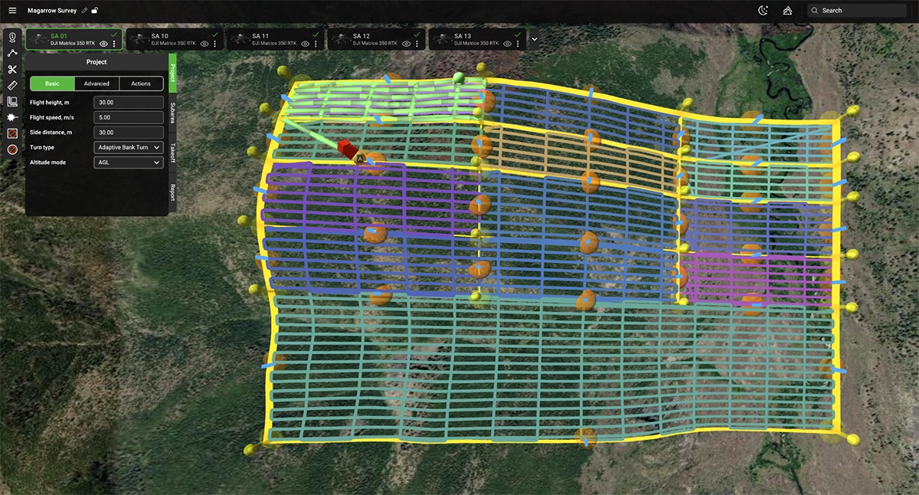Image resolution: width=919 pixels, height=495 pixels.
Task: Select the SA 13 drone card
Action: point(477,40)
